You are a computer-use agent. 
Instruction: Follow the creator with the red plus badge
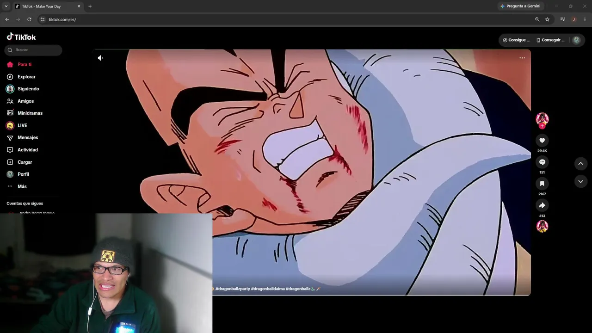[542, 126]
